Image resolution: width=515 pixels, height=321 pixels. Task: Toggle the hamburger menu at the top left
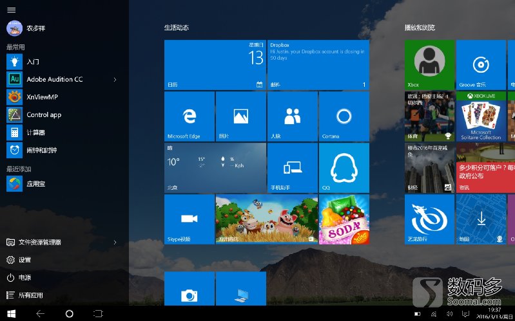pyautogui.click(x=11, y=10)
